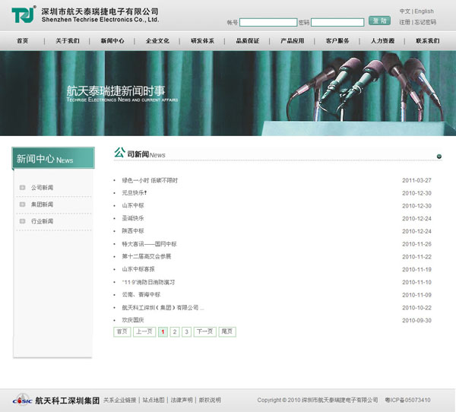
Task: Click the 账号 username input field
Action: [268, 23]
